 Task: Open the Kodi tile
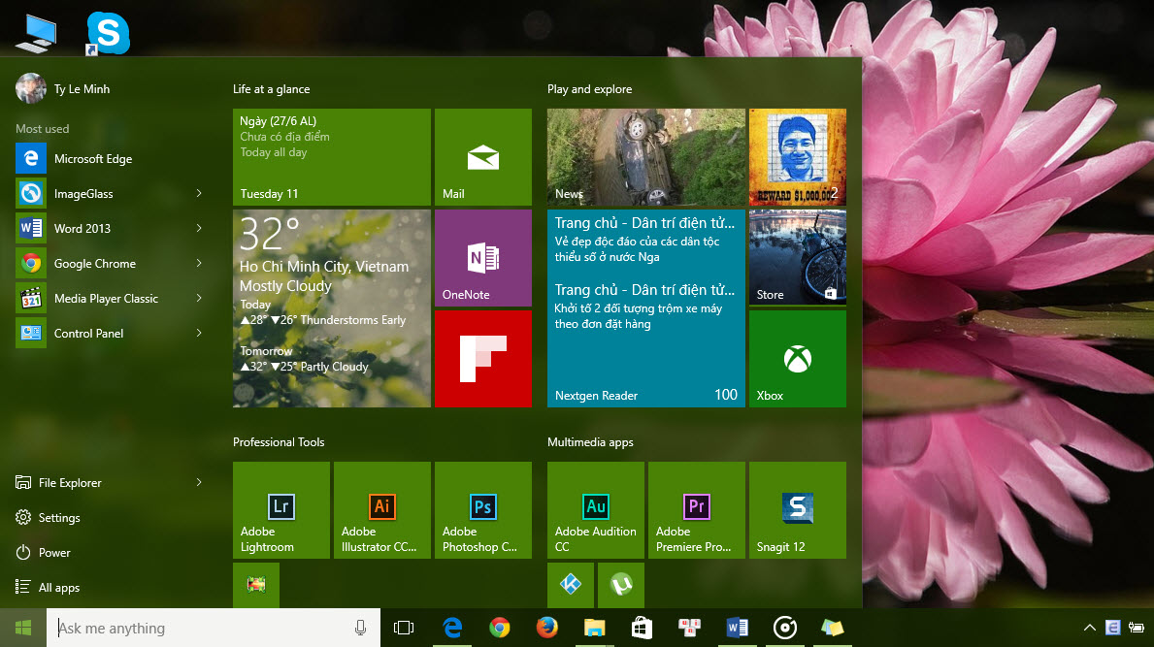click(571, 585)
